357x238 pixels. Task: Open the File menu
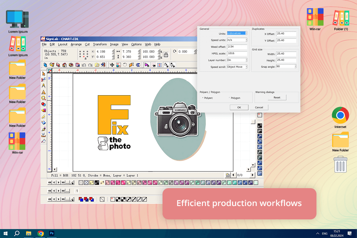pos(44,44)
